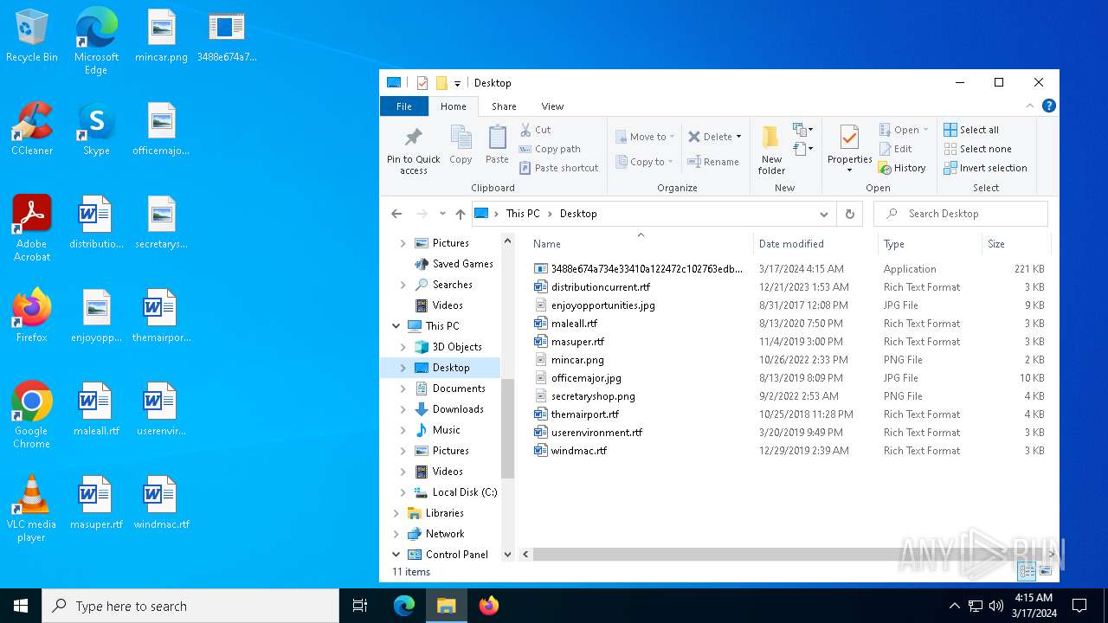Collapse the ribbon chevron
The width and height of the screenshot is (1108, 623).
point(1030,106)
